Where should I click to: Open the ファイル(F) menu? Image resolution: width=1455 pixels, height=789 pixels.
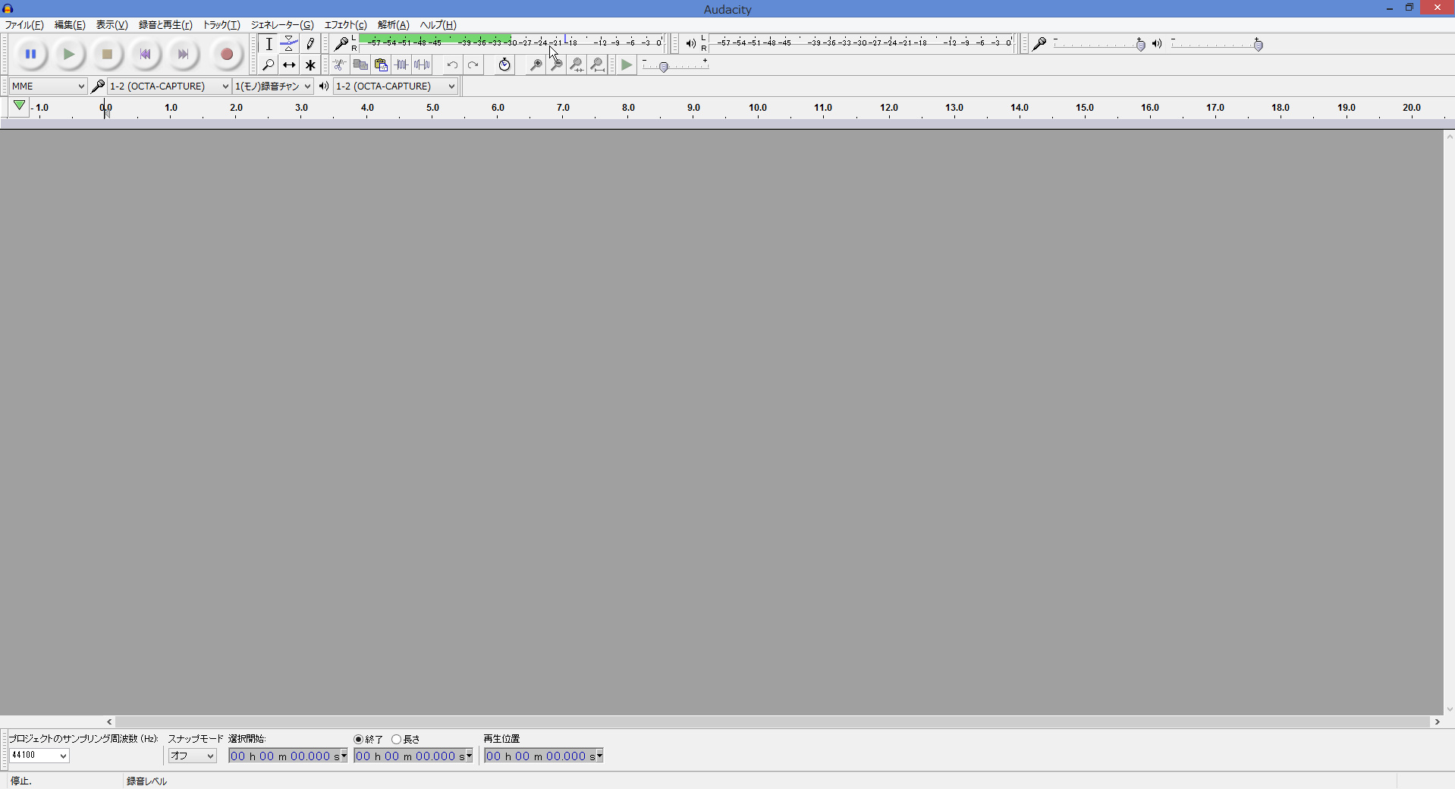tap(24, 25)
